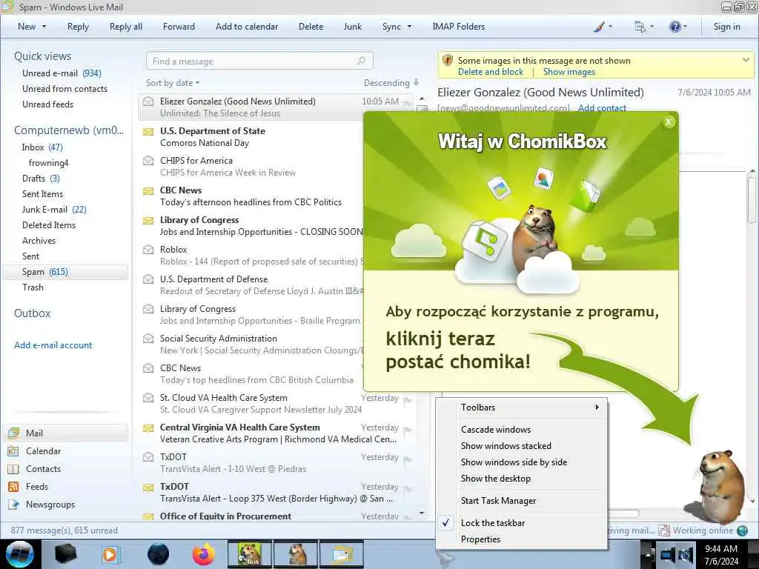Click the Reply button
This screenshot has height=569, width=759.
[x=78, y=27]
